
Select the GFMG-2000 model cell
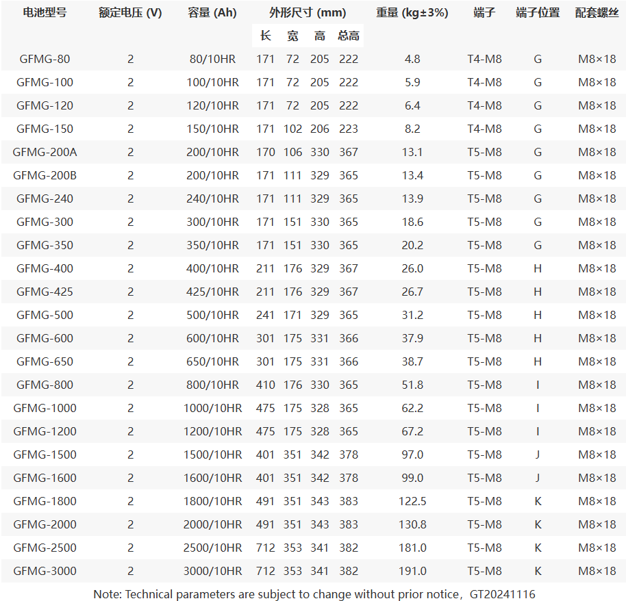pos(45,524)
